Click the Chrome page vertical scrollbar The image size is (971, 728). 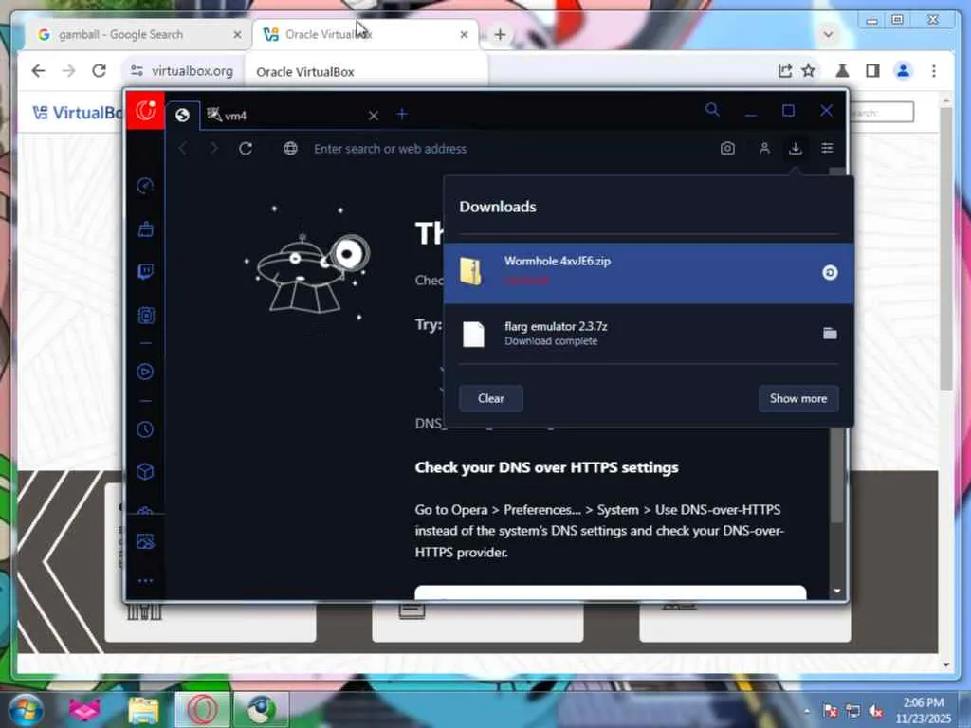click(x=945, y=247)
